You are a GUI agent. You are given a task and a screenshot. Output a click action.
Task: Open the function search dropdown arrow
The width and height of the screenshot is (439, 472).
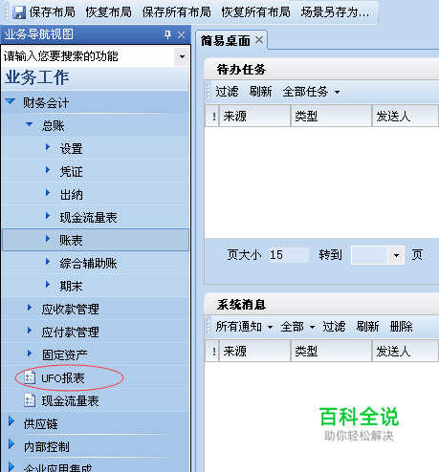182,56
